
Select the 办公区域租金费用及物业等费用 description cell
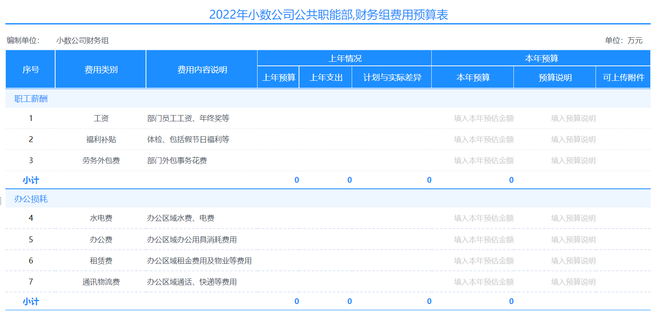tap(199, 261)
